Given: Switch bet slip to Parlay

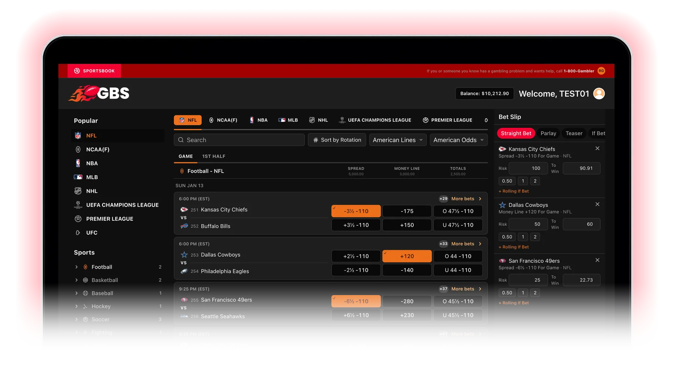Looking at the screenshot, I should tap(548, 133).
